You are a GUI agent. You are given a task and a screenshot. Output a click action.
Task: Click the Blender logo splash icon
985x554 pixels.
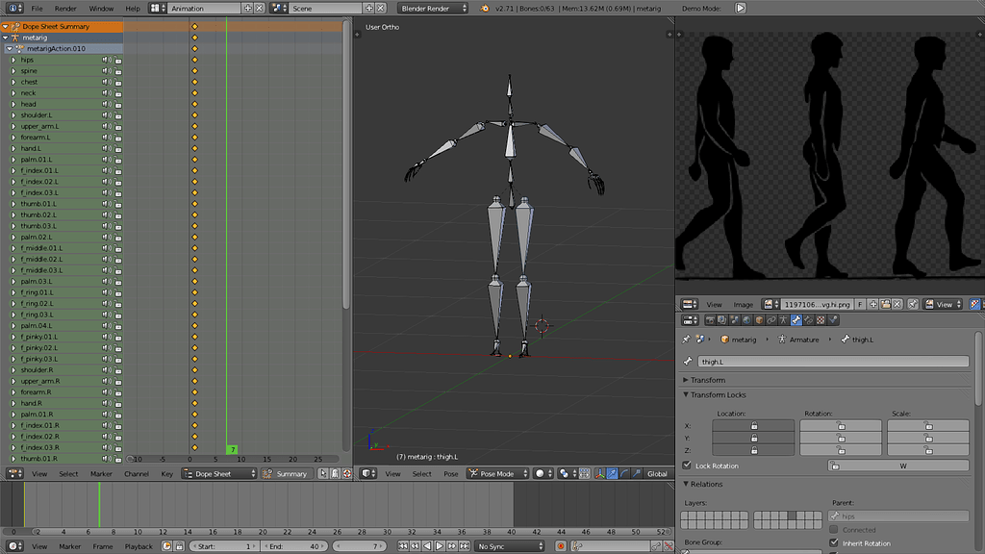[485, 8]
